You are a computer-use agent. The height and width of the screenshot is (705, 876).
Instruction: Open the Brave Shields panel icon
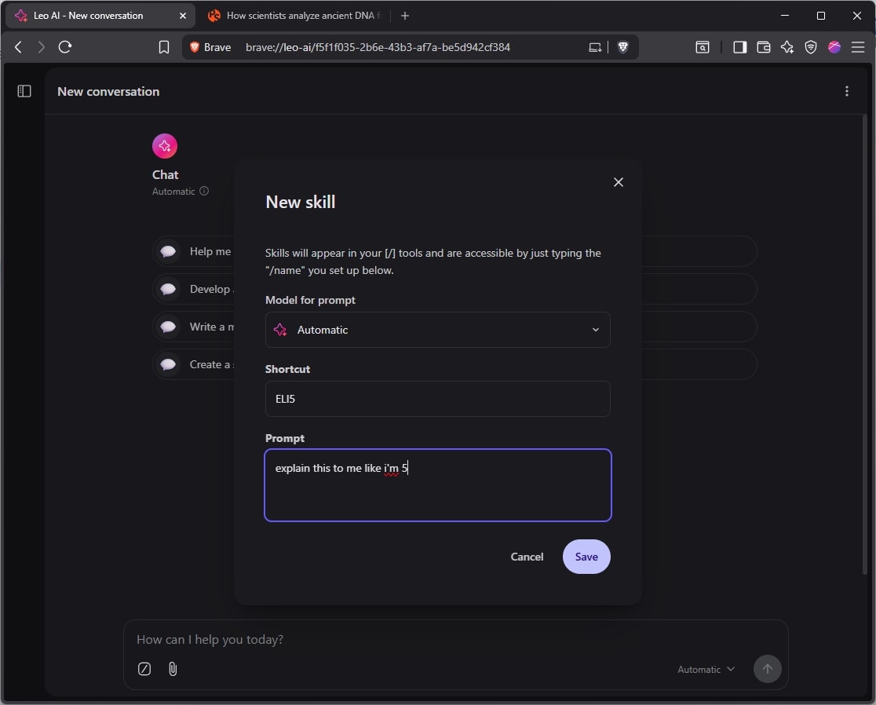(x=810, y=47)
